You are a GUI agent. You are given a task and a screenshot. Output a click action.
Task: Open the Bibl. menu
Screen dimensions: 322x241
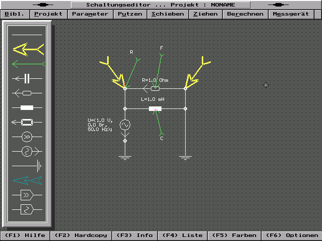coord(15,14)
